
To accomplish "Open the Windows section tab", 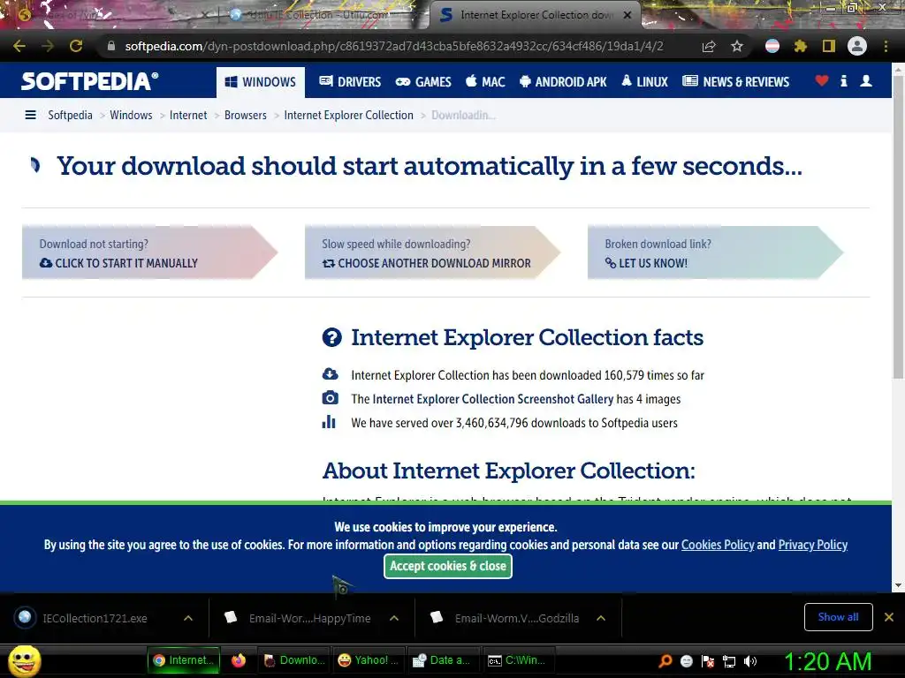I will pos(261,82).
